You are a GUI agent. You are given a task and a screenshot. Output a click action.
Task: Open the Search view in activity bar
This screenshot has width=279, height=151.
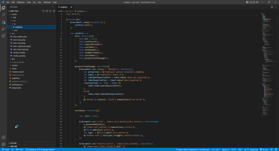(x=3, y=15)
